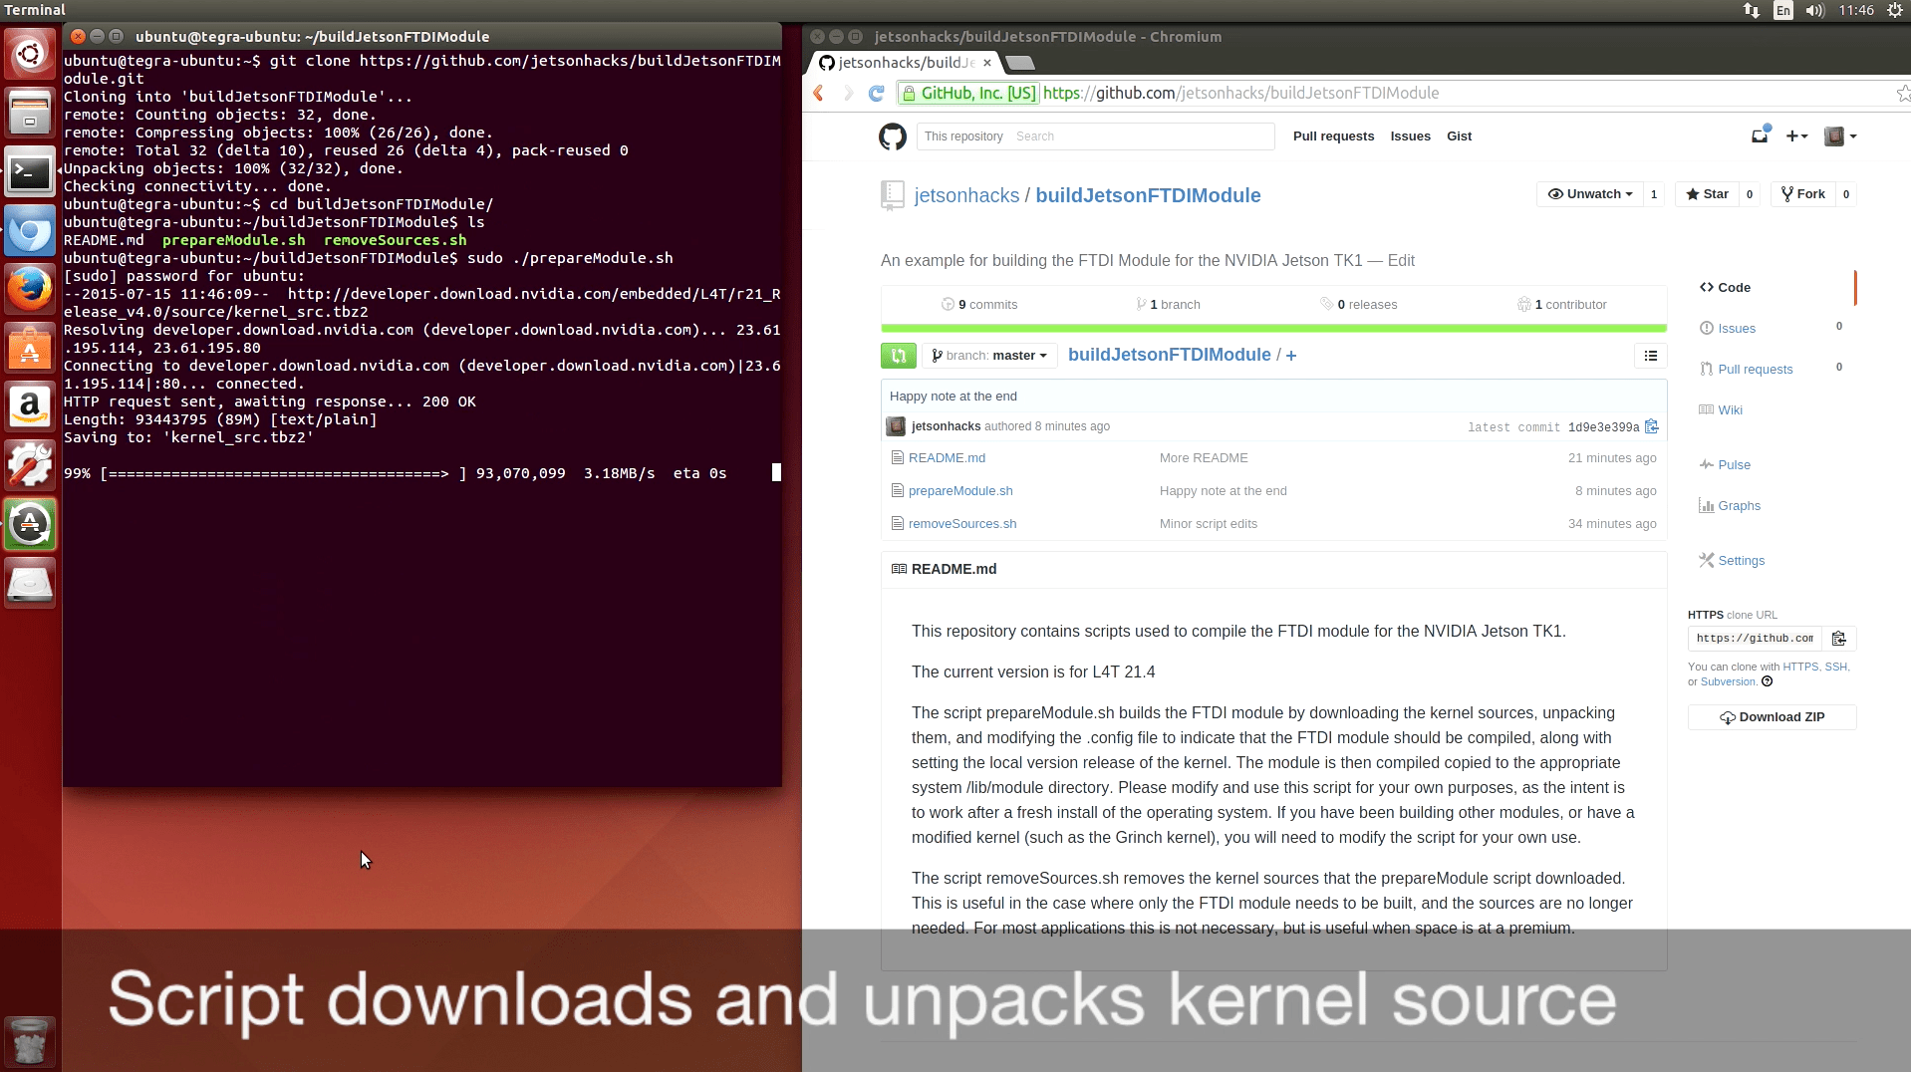Open the repository Settings tab

pos(1732,560)
